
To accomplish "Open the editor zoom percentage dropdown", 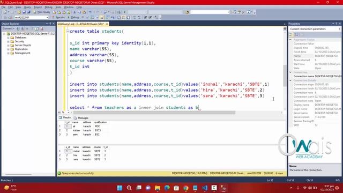I will click(69, 112).
